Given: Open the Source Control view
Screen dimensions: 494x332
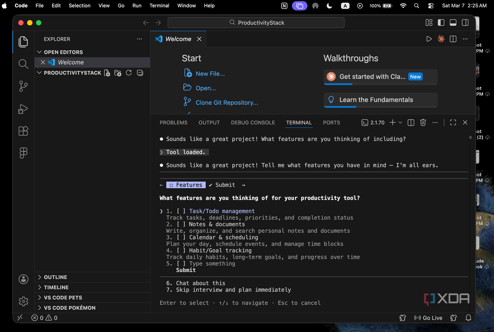Looking at the screenshot, I should point(23,86).
